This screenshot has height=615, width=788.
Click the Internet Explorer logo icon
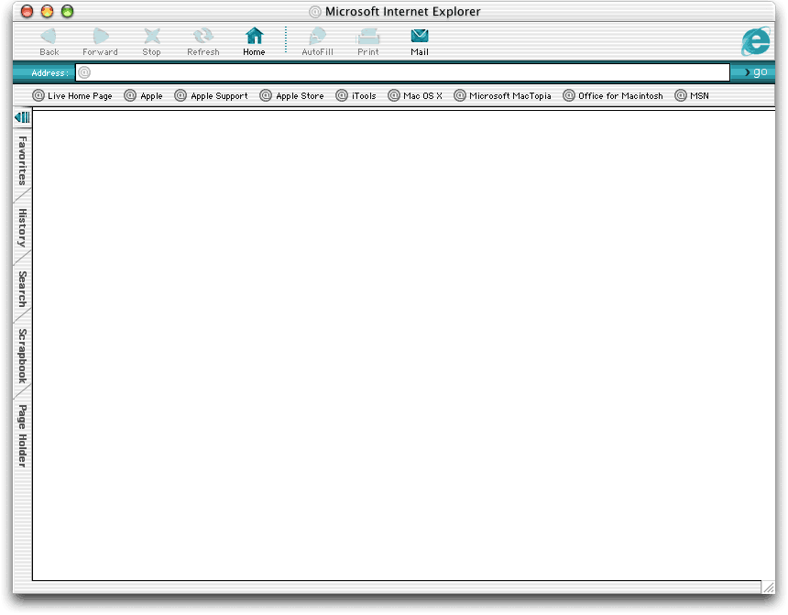click(756, 40)
